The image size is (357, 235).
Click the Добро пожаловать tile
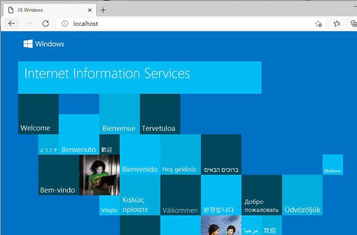[x=262, y=195]
